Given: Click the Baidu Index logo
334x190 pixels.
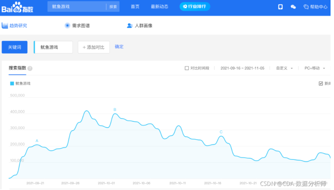Looking at the screenshot, I should click(17, 7).
